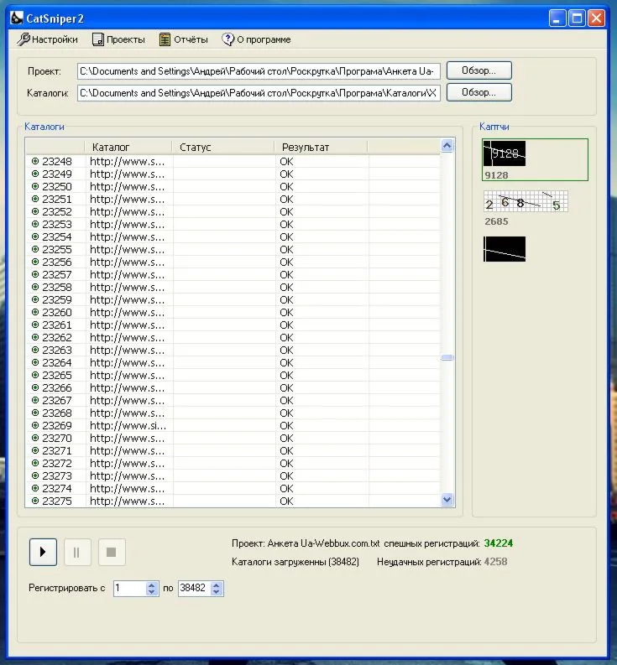Select the 9128 captcha thumbnail
Screen dimensions: 617x665
505,154
